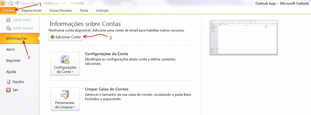This screenshot has width=311, height=115.
Task: Click the Adicionar Conta button label
Action: pyautogui.click(x=68, y=37)
